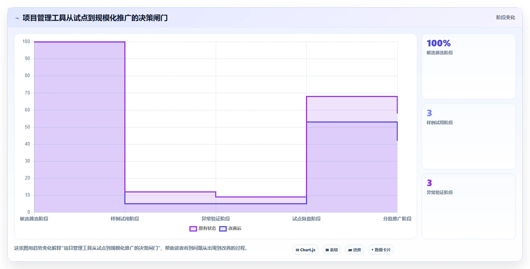Viewport: 530px width, 269px height.
Task: Click the 样例试用阶段 x-axis label
Action: 125,219
